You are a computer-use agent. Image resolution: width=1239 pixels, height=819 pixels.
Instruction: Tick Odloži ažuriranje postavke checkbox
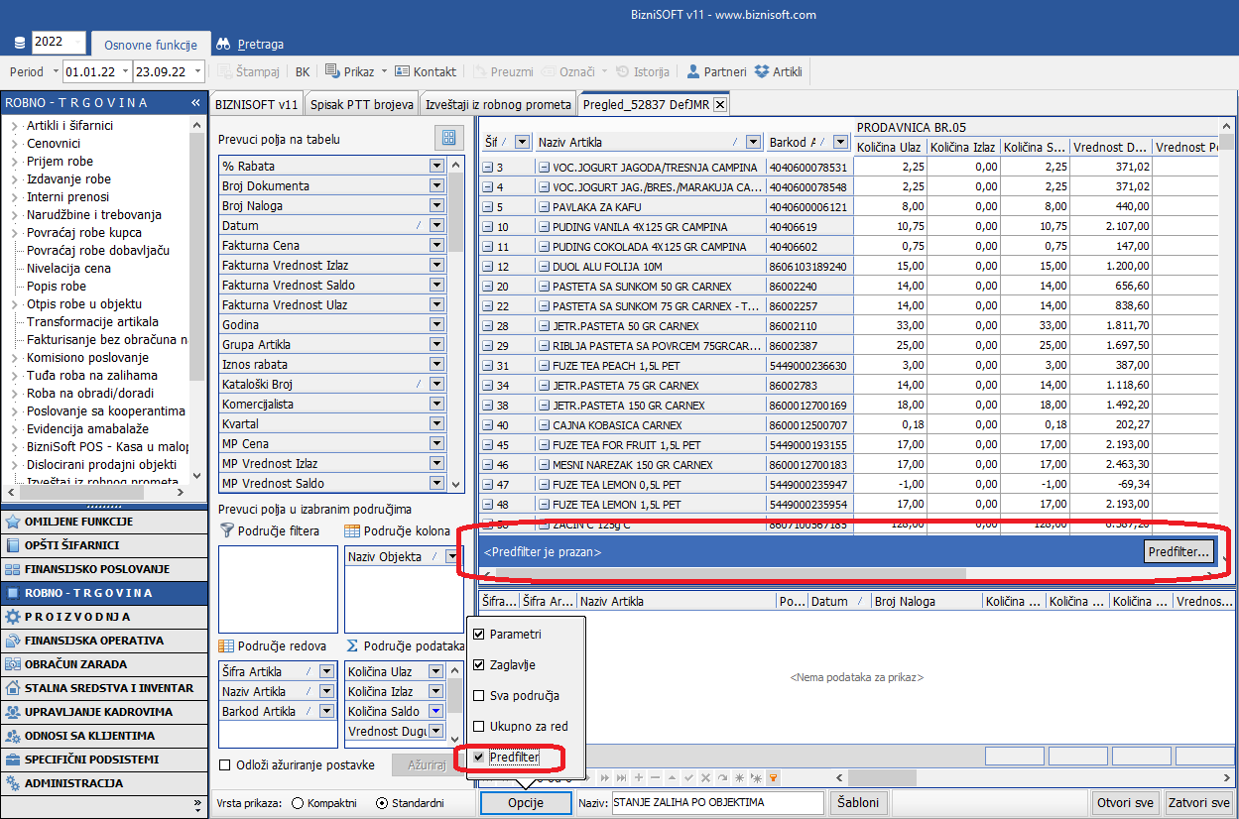225,764
